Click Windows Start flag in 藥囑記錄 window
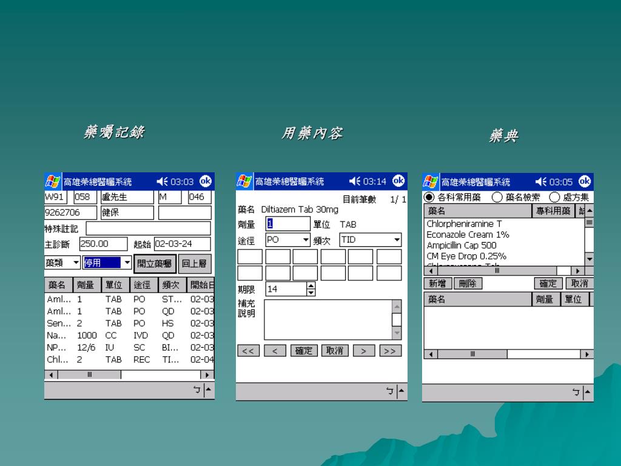 [x=53, y=181]
